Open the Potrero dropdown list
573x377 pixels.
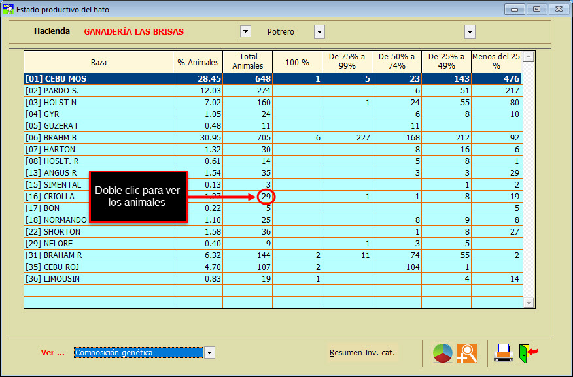[x=319, y=32]
